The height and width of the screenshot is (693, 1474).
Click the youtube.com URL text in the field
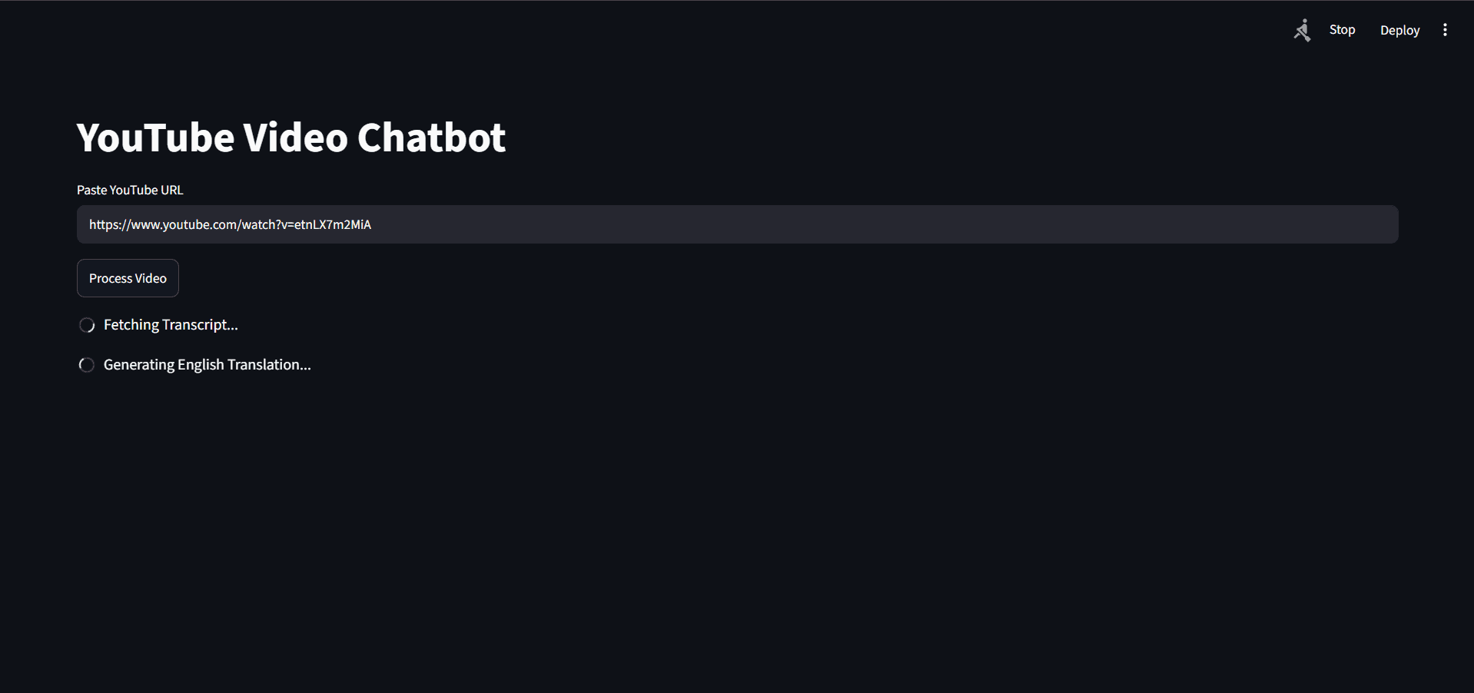[x=230, y=224]
